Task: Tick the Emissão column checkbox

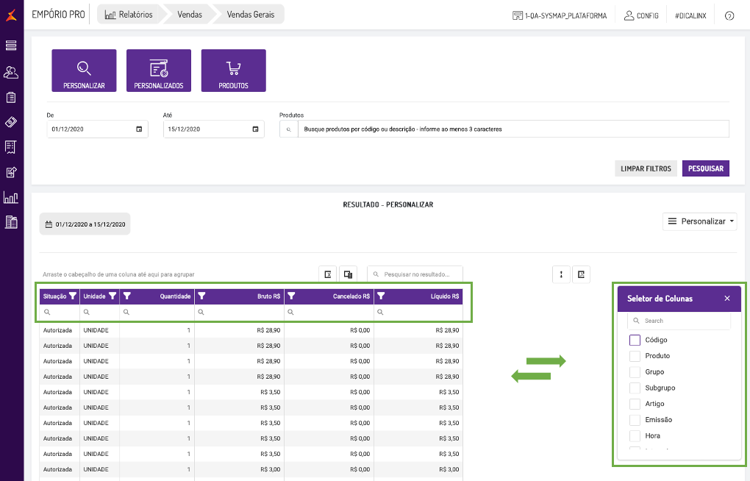Action: 635,420
